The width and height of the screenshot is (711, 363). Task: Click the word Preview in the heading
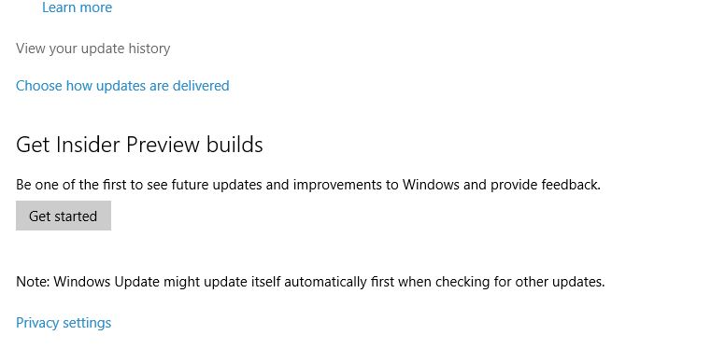click(x=163, y=145)
